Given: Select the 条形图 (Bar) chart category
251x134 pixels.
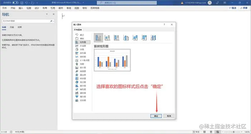Looking at the screenshot, I should point(82,53).
